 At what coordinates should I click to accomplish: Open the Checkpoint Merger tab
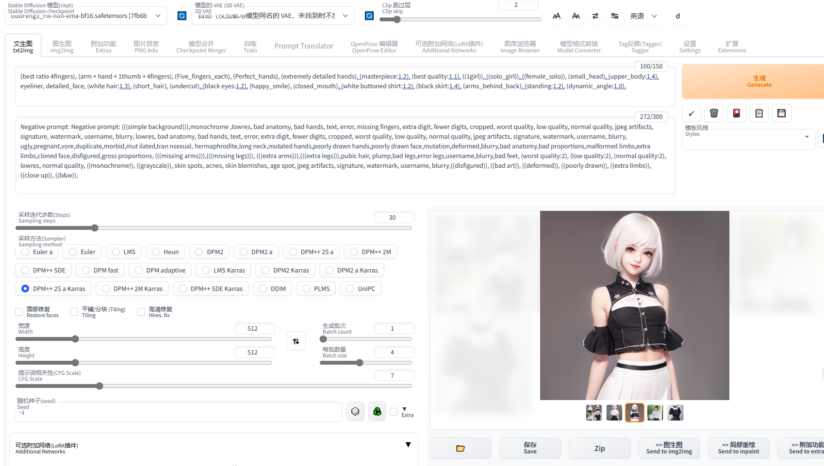201,47
